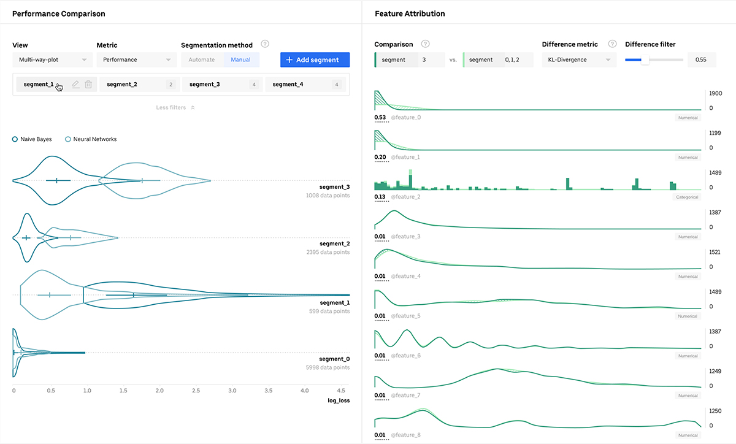The width and height of the screenshot is (736, 444).
Task: Click the Add segment button
Action: tap(315, 59)
